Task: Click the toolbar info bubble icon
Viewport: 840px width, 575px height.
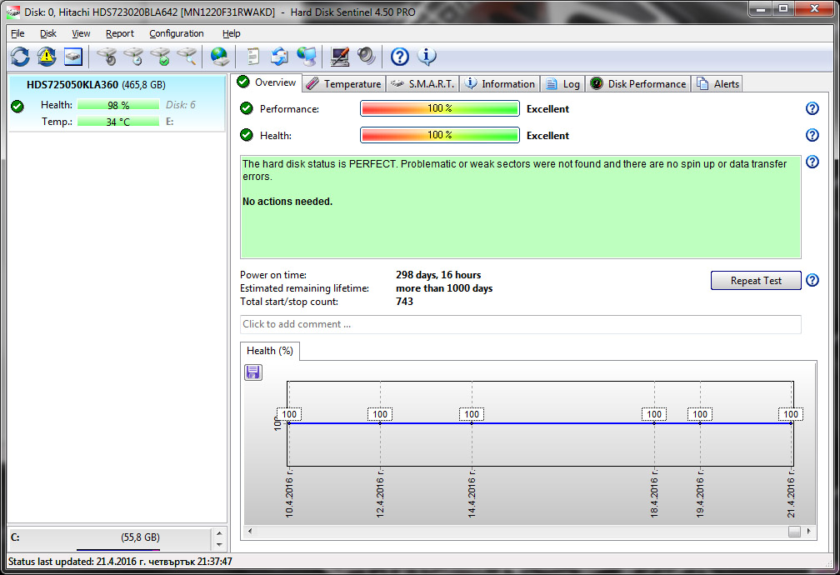Action: point(427,57)
